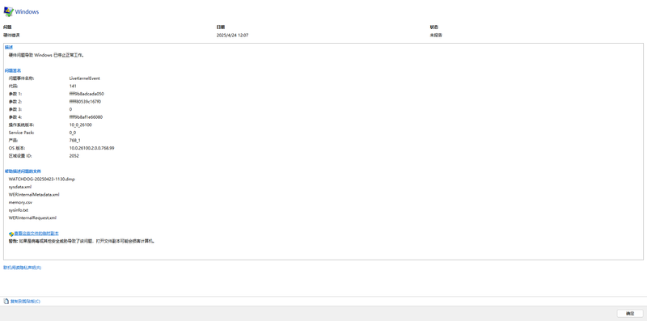The image size is (647, 321).
Task: Click the clipboard copy icon at bottom left
Action: [6, 302]
